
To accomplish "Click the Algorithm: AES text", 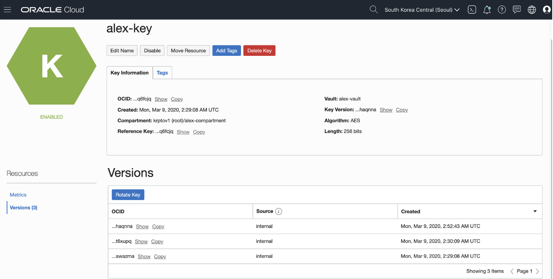I will tap(342, 121).
